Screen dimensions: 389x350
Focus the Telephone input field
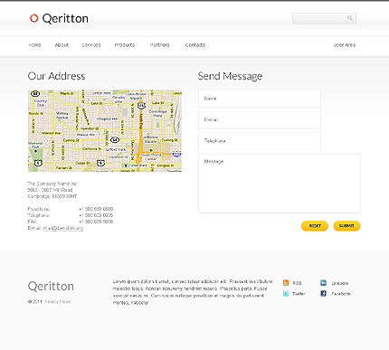coord(260,141)
